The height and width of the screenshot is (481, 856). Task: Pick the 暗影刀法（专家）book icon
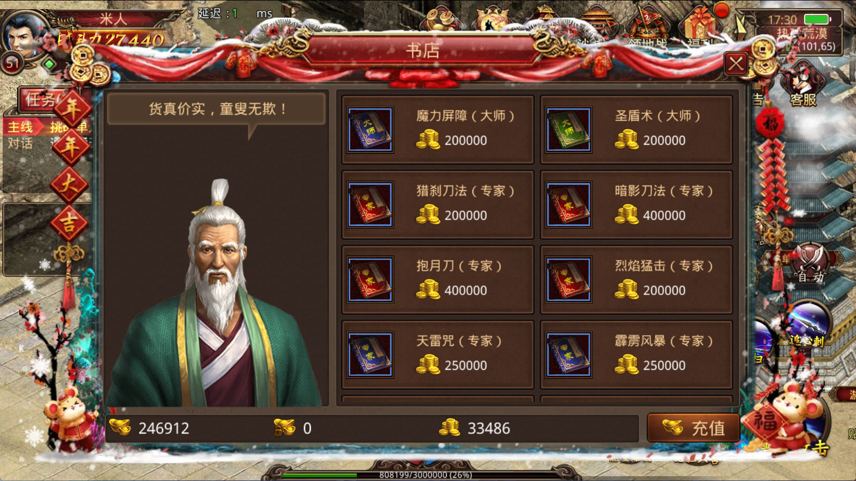[569, 205]
